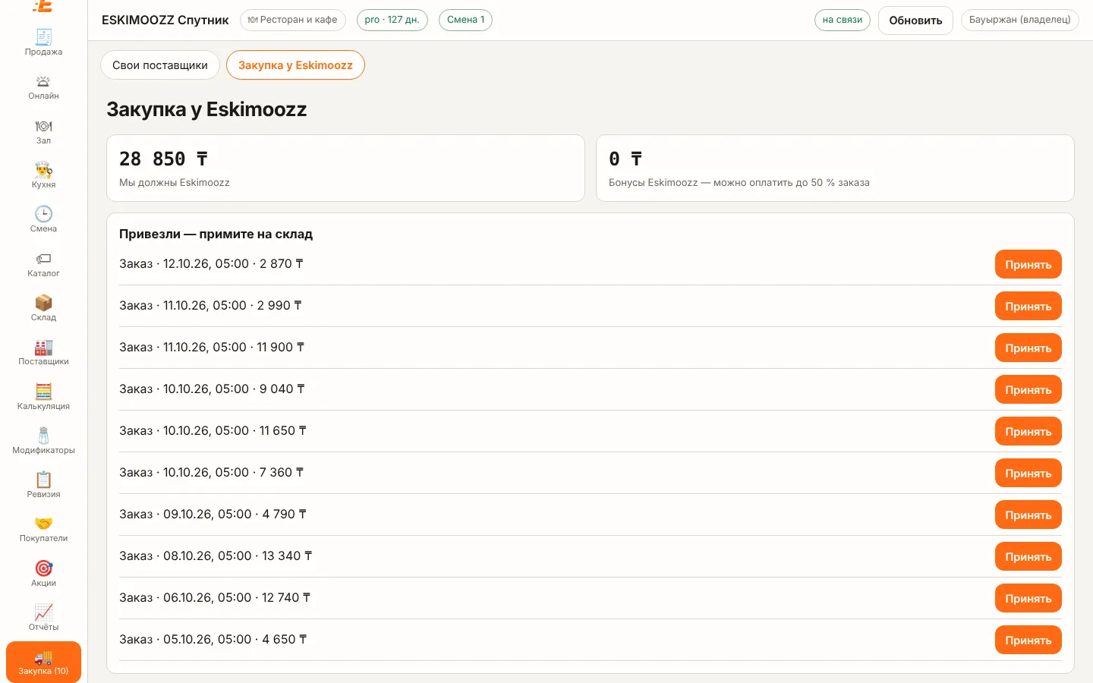Select the Закупка у Eskimoozz tab

(295, 65)
